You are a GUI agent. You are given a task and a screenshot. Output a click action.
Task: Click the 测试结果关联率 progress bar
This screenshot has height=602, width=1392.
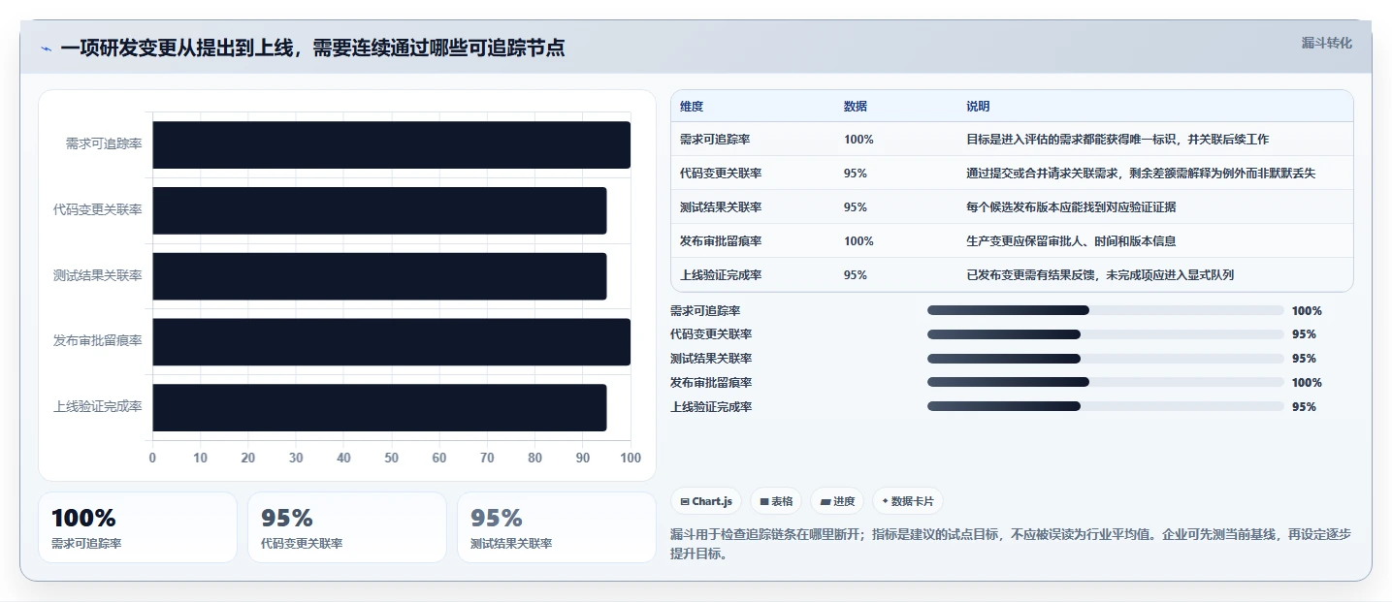[x=1105, y=359]
